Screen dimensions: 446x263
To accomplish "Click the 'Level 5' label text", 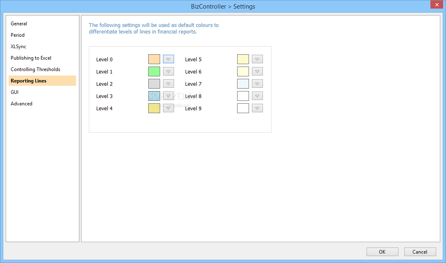I will [x=193, y=59].
